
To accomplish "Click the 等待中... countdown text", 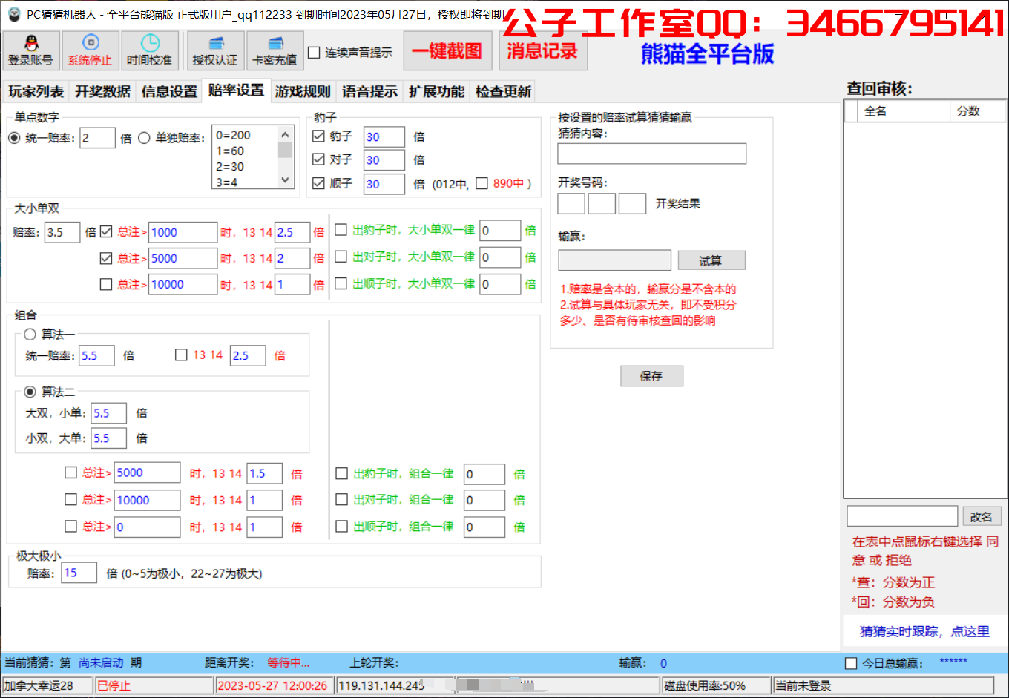I will 289,662.
